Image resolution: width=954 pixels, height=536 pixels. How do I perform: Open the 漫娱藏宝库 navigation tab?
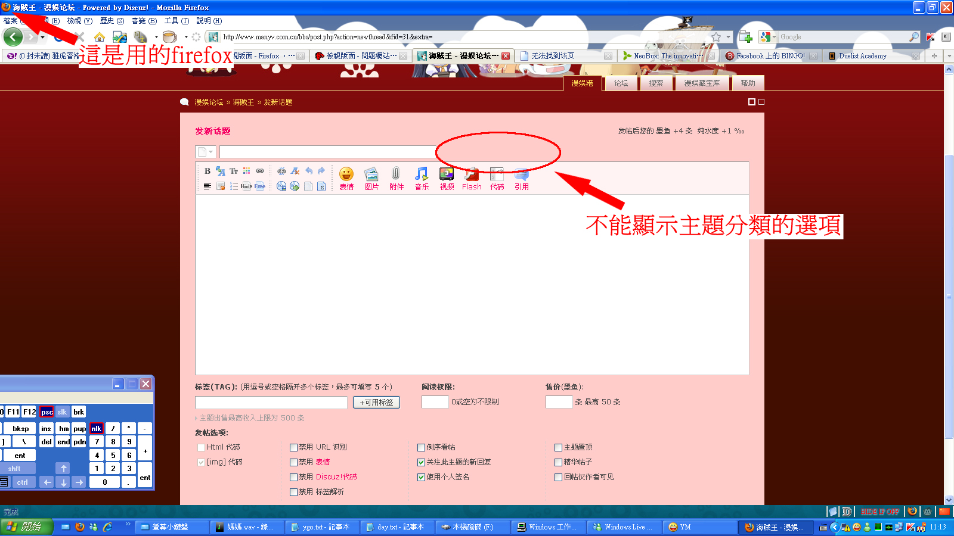(702, 83)
